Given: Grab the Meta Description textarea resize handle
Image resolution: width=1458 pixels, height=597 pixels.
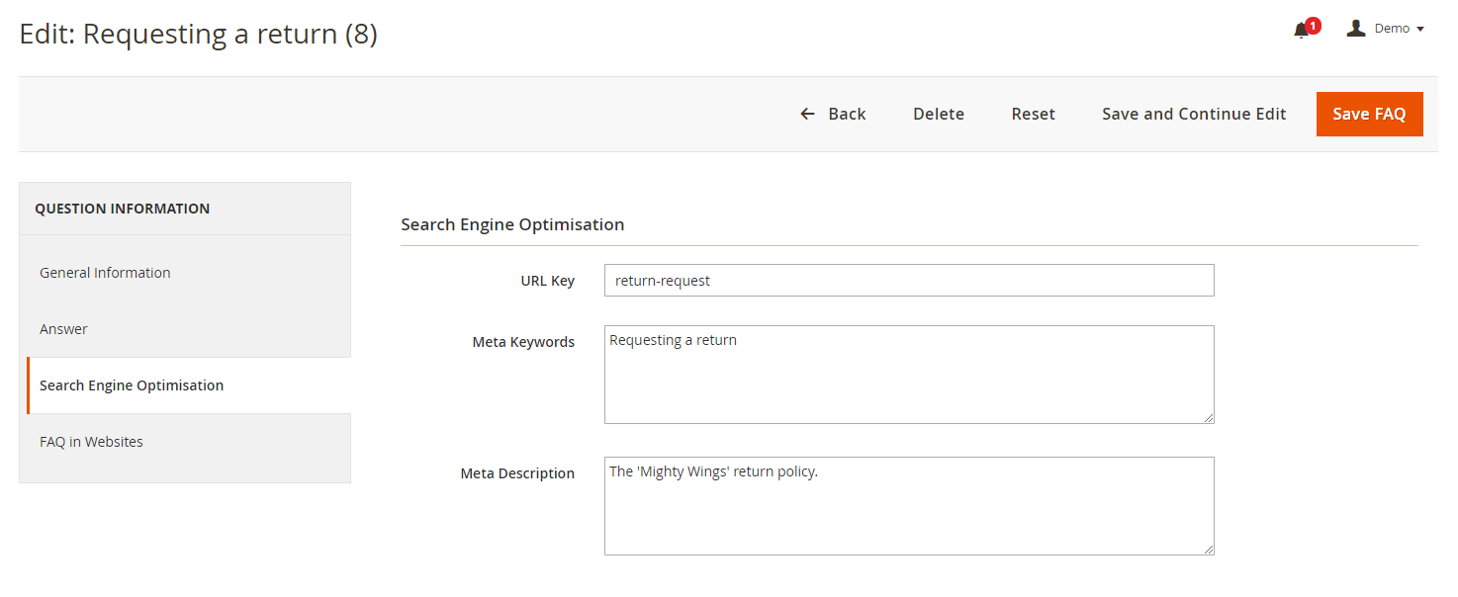Looking at the screenshot, I should click(x=1208, y=549).
